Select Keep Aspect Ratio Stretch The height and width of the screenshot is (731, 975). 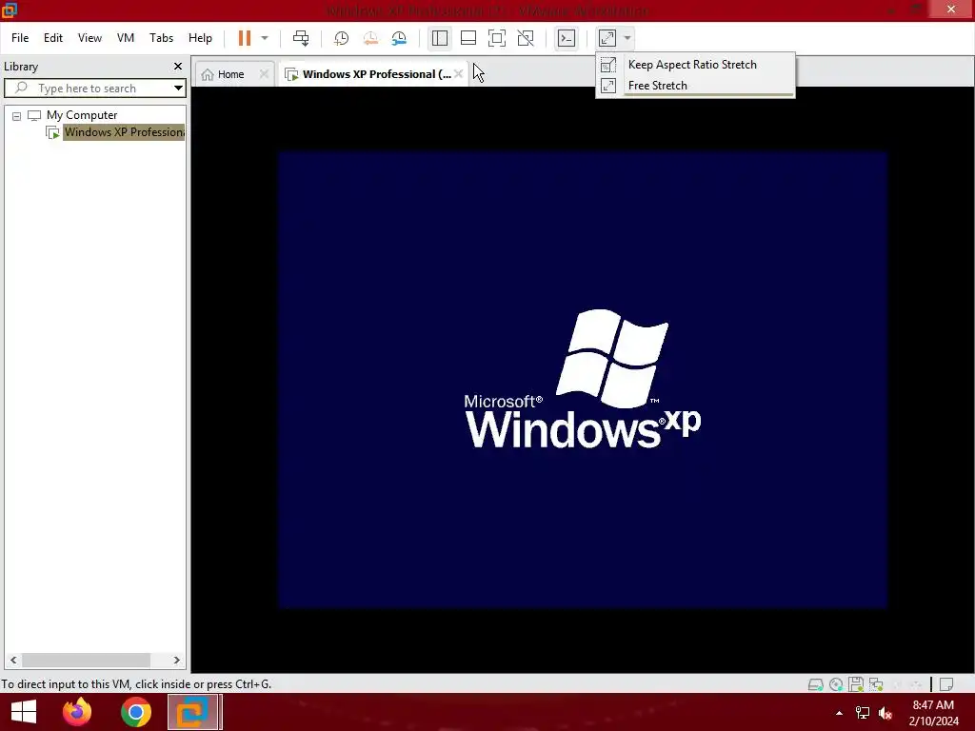tap(694, 65)
